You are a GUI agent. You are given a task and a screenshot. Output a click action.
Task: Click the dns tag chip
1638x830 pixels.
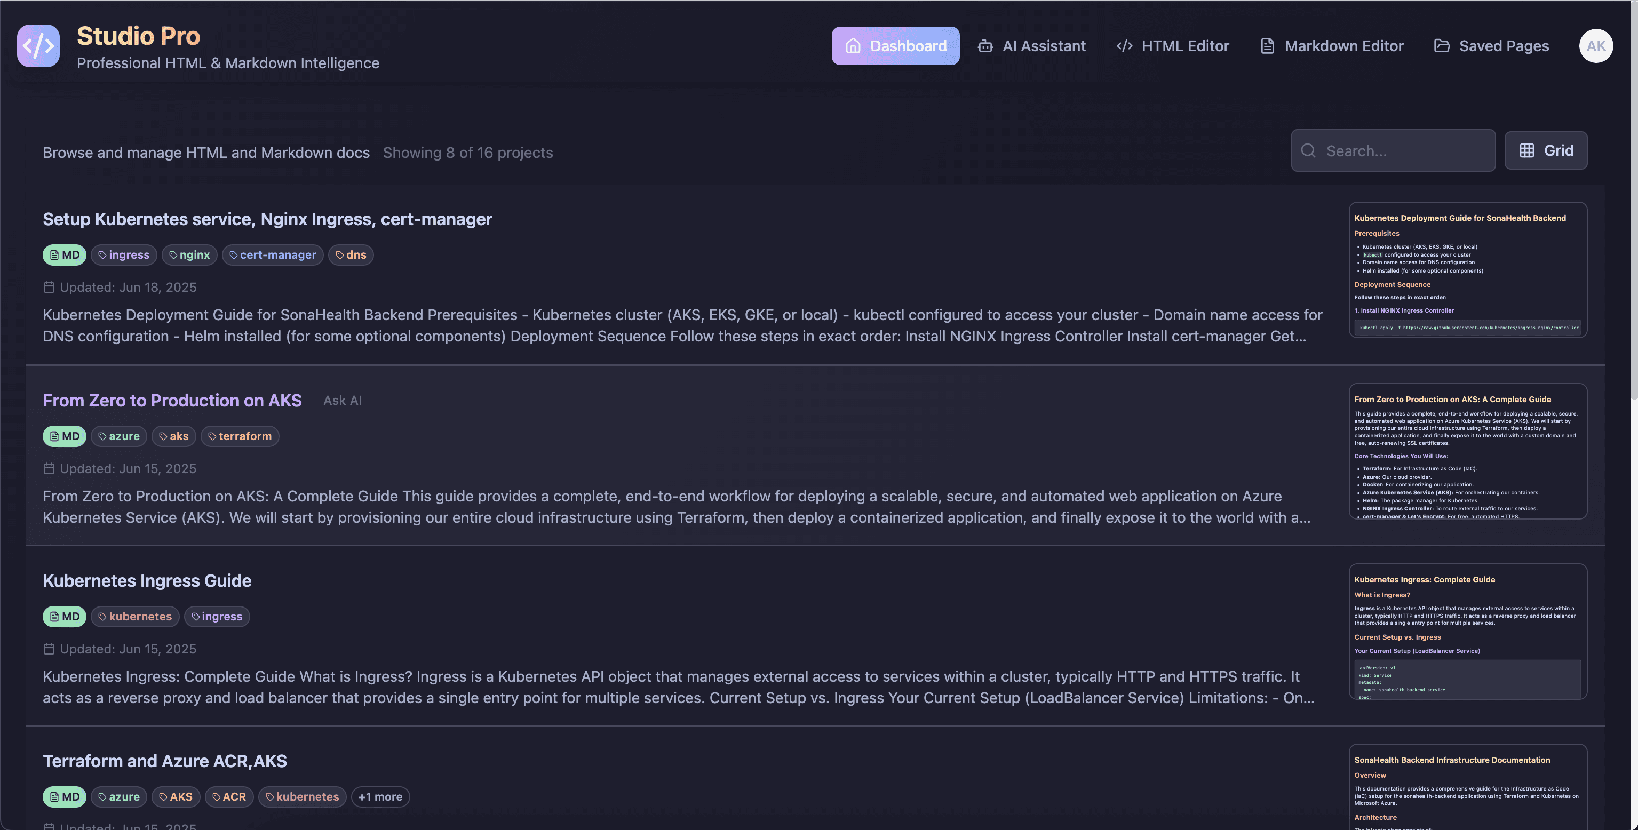(x=351, y=255)
